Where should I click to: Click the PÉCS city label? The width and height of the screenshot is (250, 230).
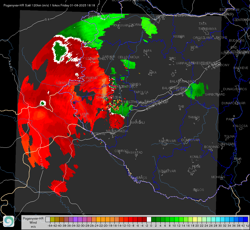[x=196, y=167]
